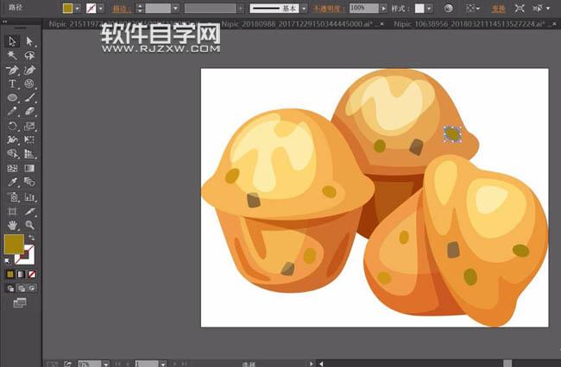Open graphic style 样式 dropdown
Viewport: 561px width, 367px height.
point(429,9)
